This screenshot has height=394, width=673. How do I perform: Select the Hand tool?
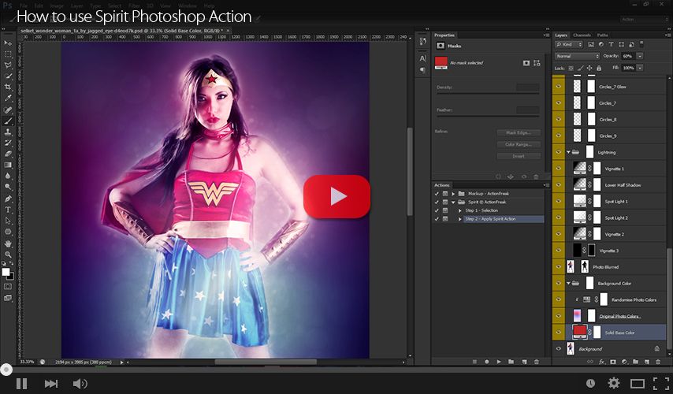point(8,243)
